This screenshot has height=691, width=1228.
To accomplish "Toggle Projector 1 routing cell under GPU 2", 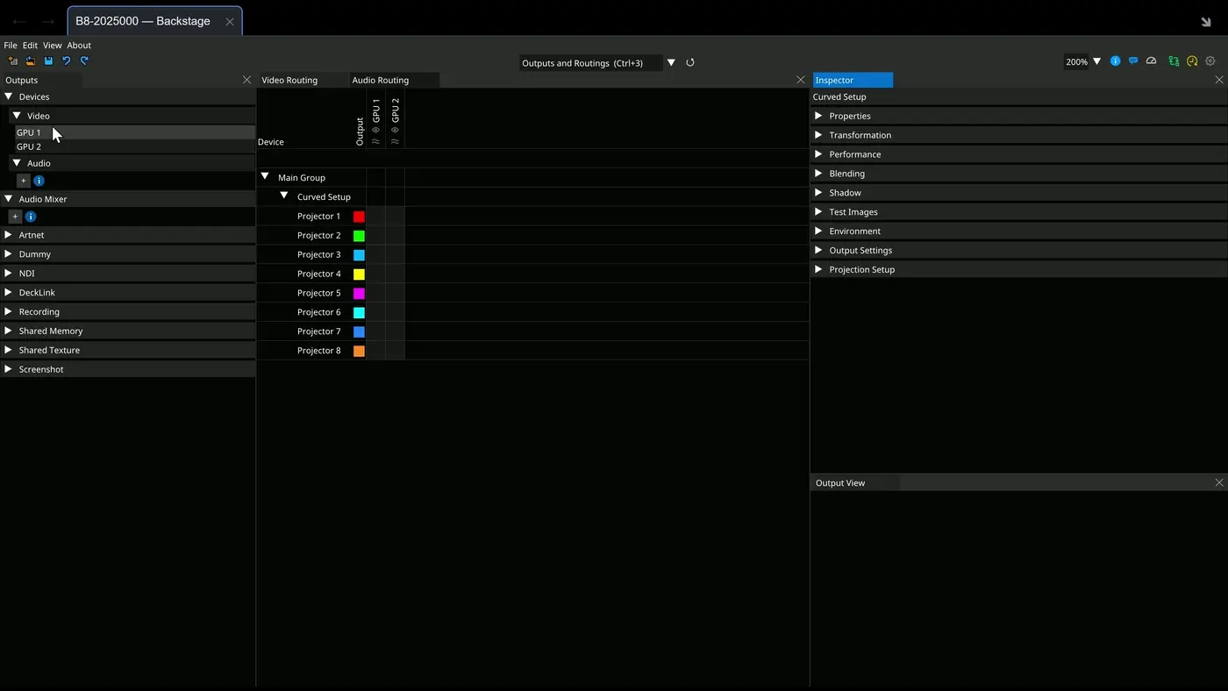I will (x=395, y=217).
